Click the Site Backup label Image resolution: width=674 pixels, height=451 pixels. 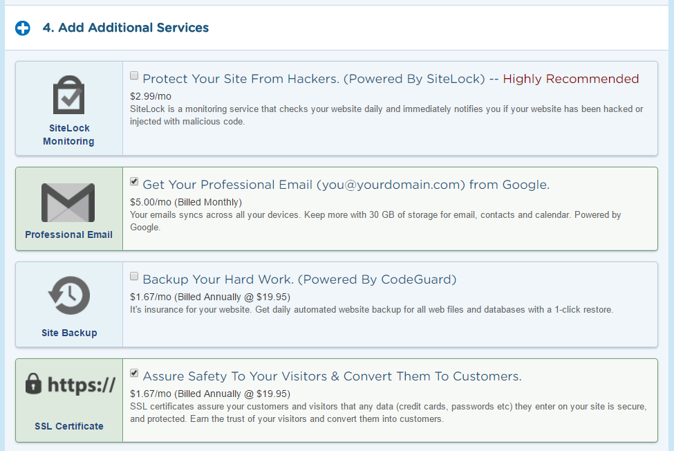(x=69, y=333)
